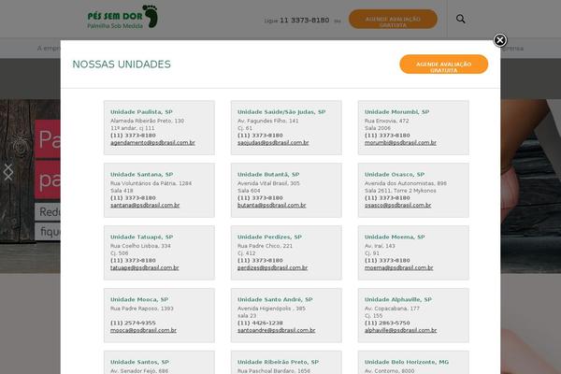Click the Pés Sem Dor logo

(122, 17)
